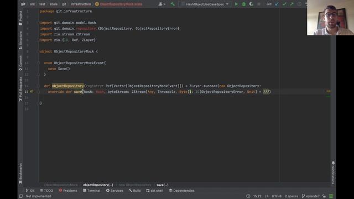Open the Terminal tool window
The image size is (354, 199).
tap(91, 191)
